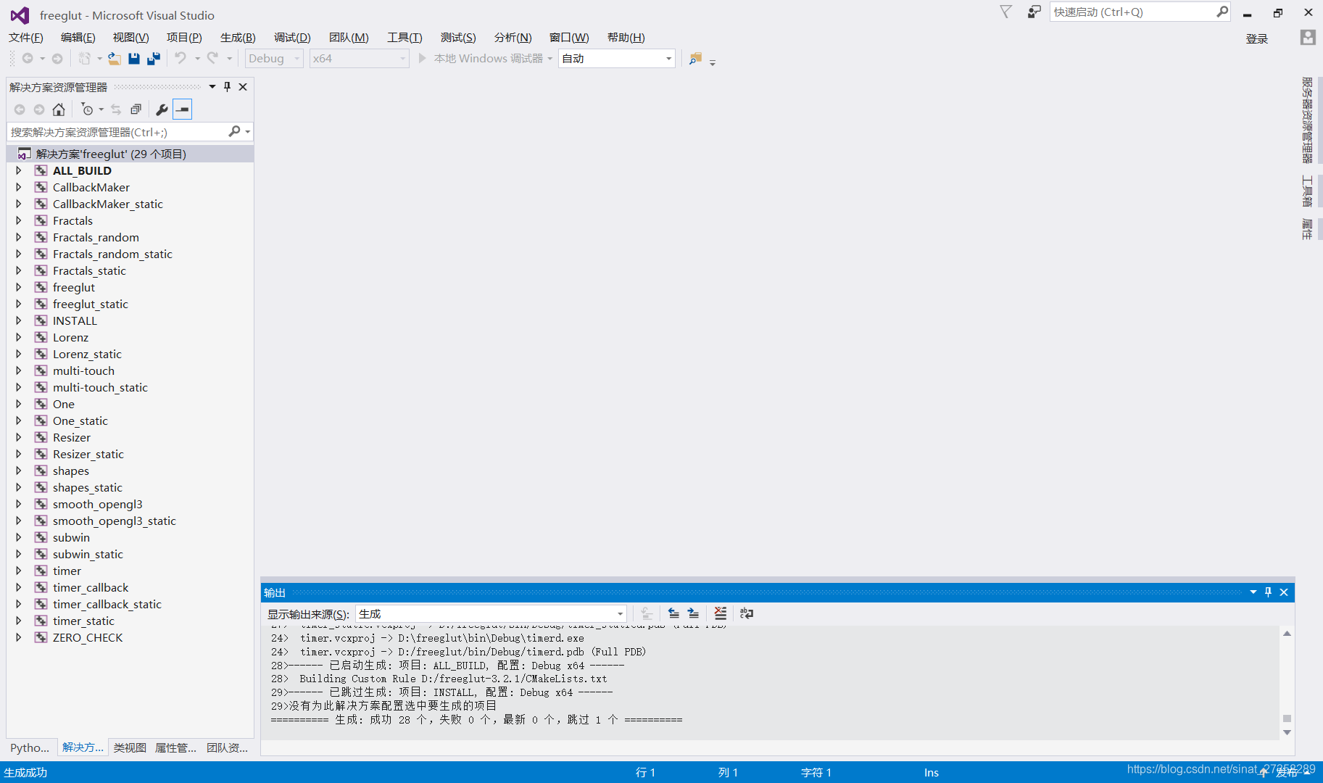
Task: Expand the freeglut project node
Action: tap(19, 287)
